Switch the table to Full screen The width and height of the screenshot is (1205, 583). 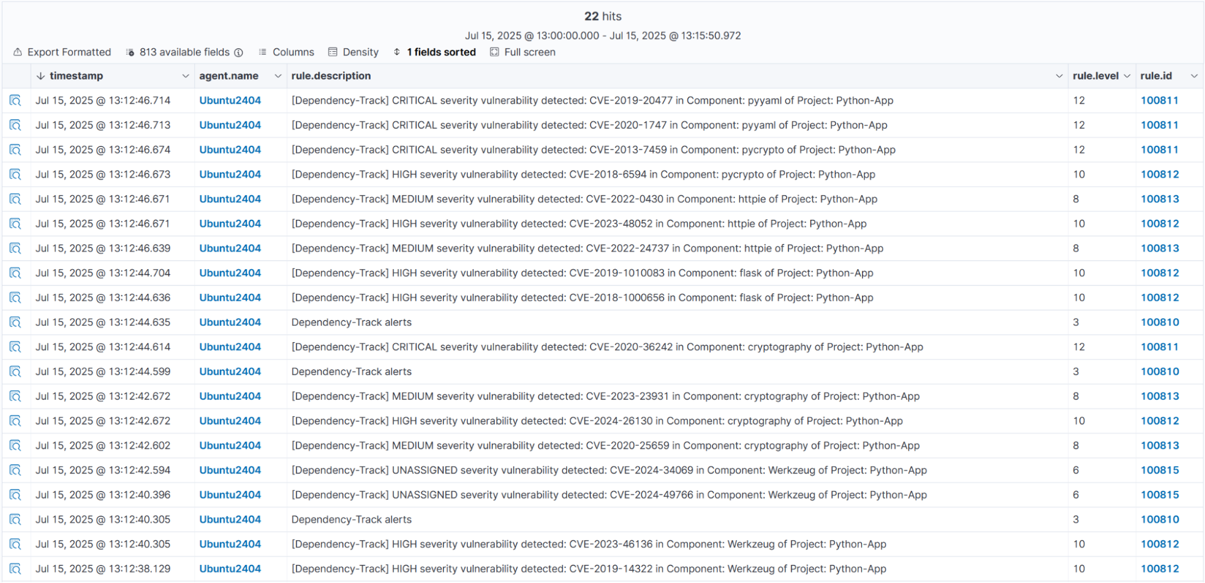(523, 52)
